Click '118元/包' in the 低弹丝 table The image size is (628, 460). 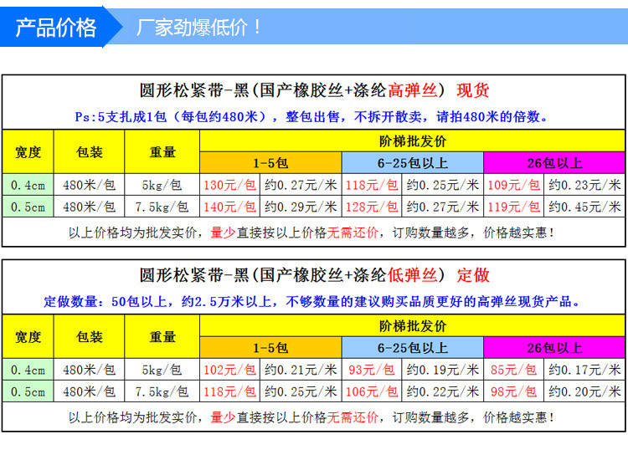tap(230, 391)
